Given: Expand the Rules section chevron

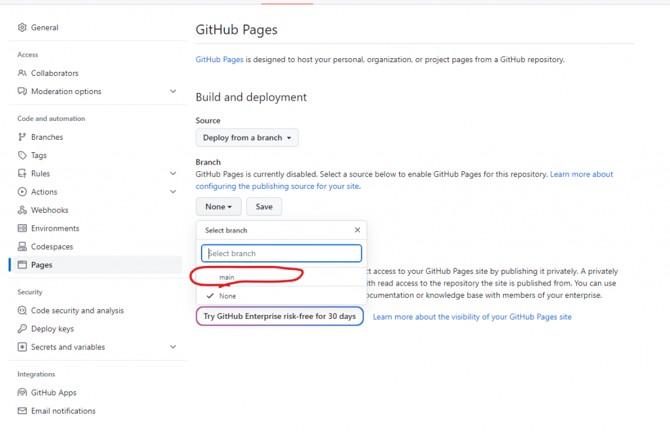Looking at the screenshot, I should (x=173, y=174).
